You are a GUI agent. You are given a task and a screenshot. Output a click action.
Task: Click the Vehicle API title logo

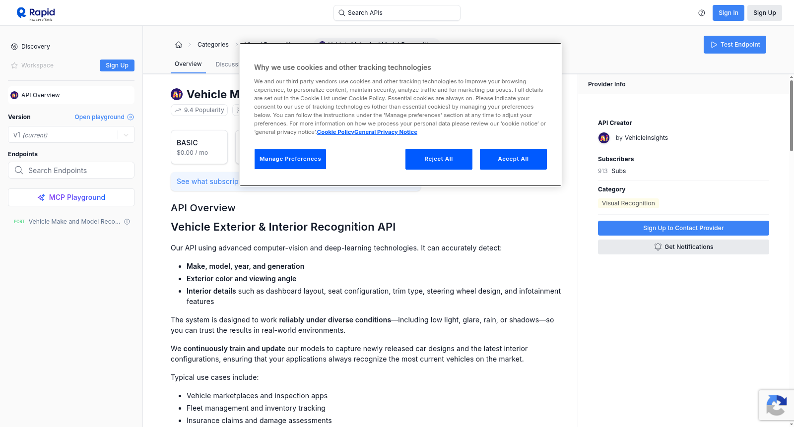177,94
